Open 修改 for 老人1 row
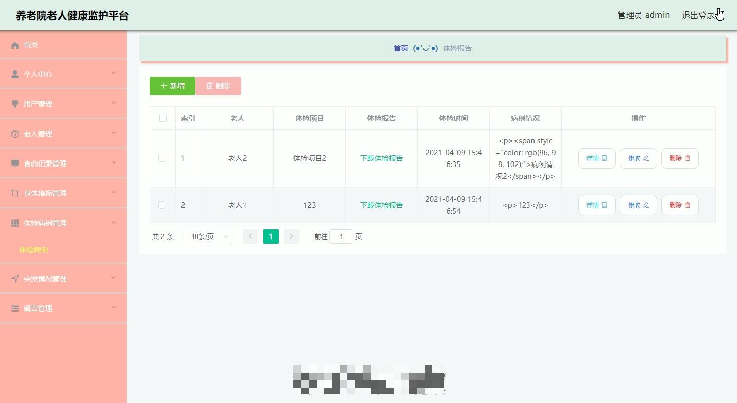Image resolution: width=737 pixels, height=403 pixels. [638, 205]
